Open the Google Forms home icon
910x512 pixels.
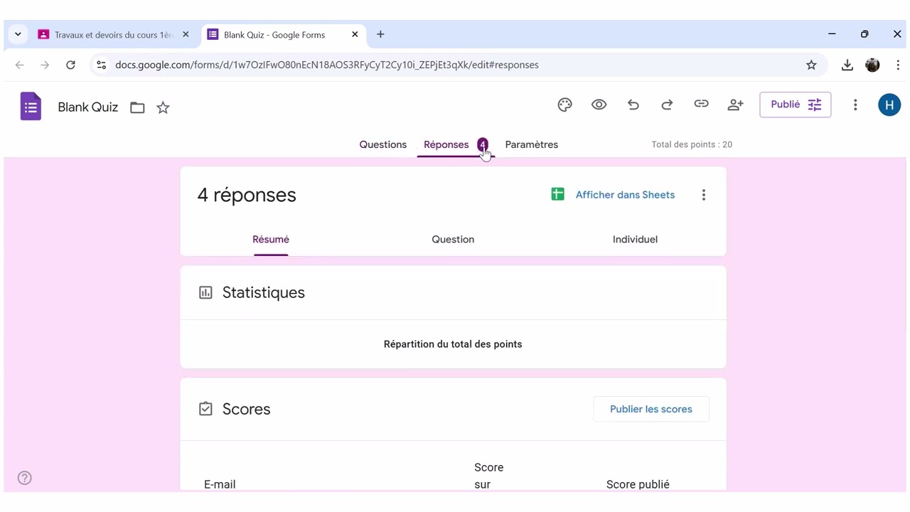[x=31, y=107]
